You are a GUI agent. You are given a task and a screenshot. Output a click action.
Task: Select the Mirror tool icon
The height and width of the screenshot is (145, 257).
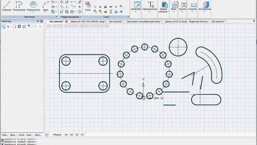tap(67, 7)
